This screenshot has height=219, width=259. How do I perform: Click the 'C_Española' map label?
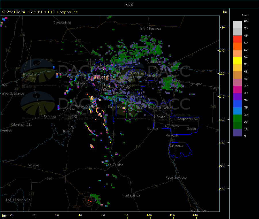point(124,67)
